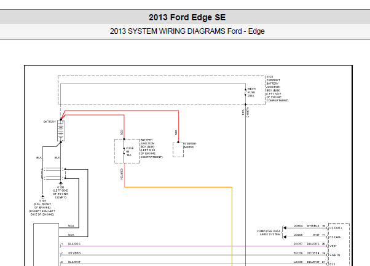
Task: Click the vertical YEL/RED wire label
Action: [x=122, y=174]
